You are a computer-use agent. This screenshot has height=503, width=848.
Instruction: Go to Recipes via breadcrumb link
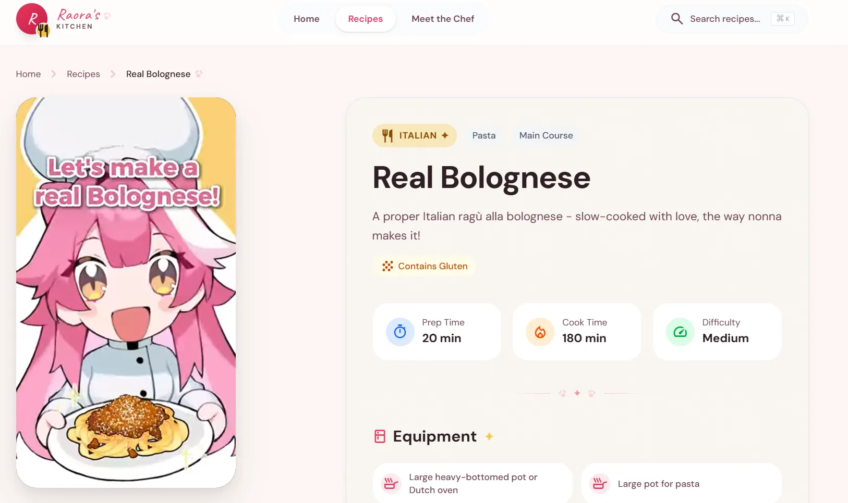tap(83, 74)
